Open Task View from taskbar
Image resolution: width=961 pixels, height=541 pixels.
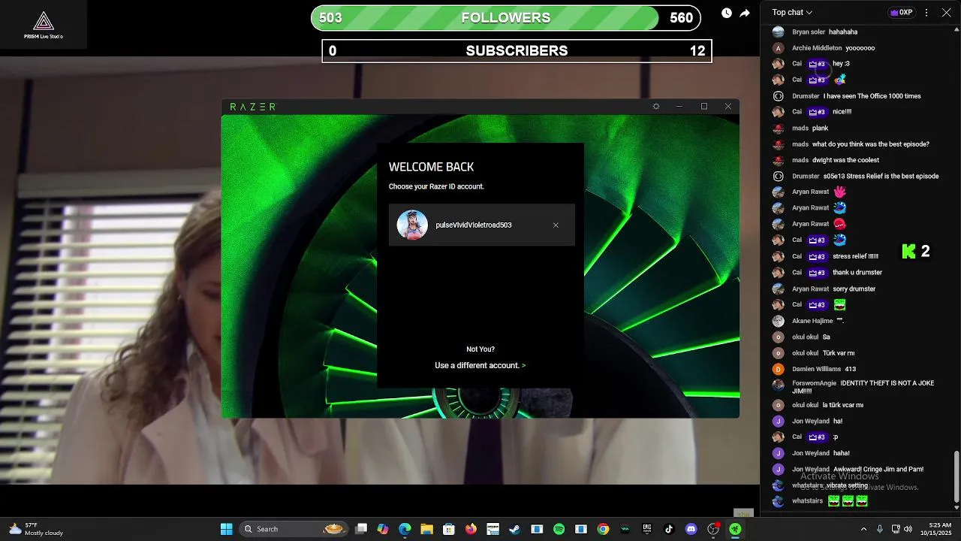[x=361, y=529]
